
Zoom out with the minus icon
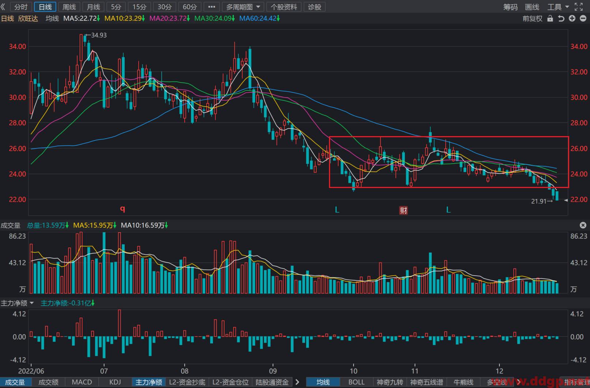click(x=583, y=18)
